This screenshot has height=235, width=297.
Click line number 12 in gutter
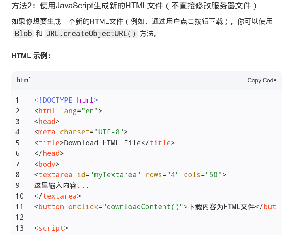click(x=19, y=217)
